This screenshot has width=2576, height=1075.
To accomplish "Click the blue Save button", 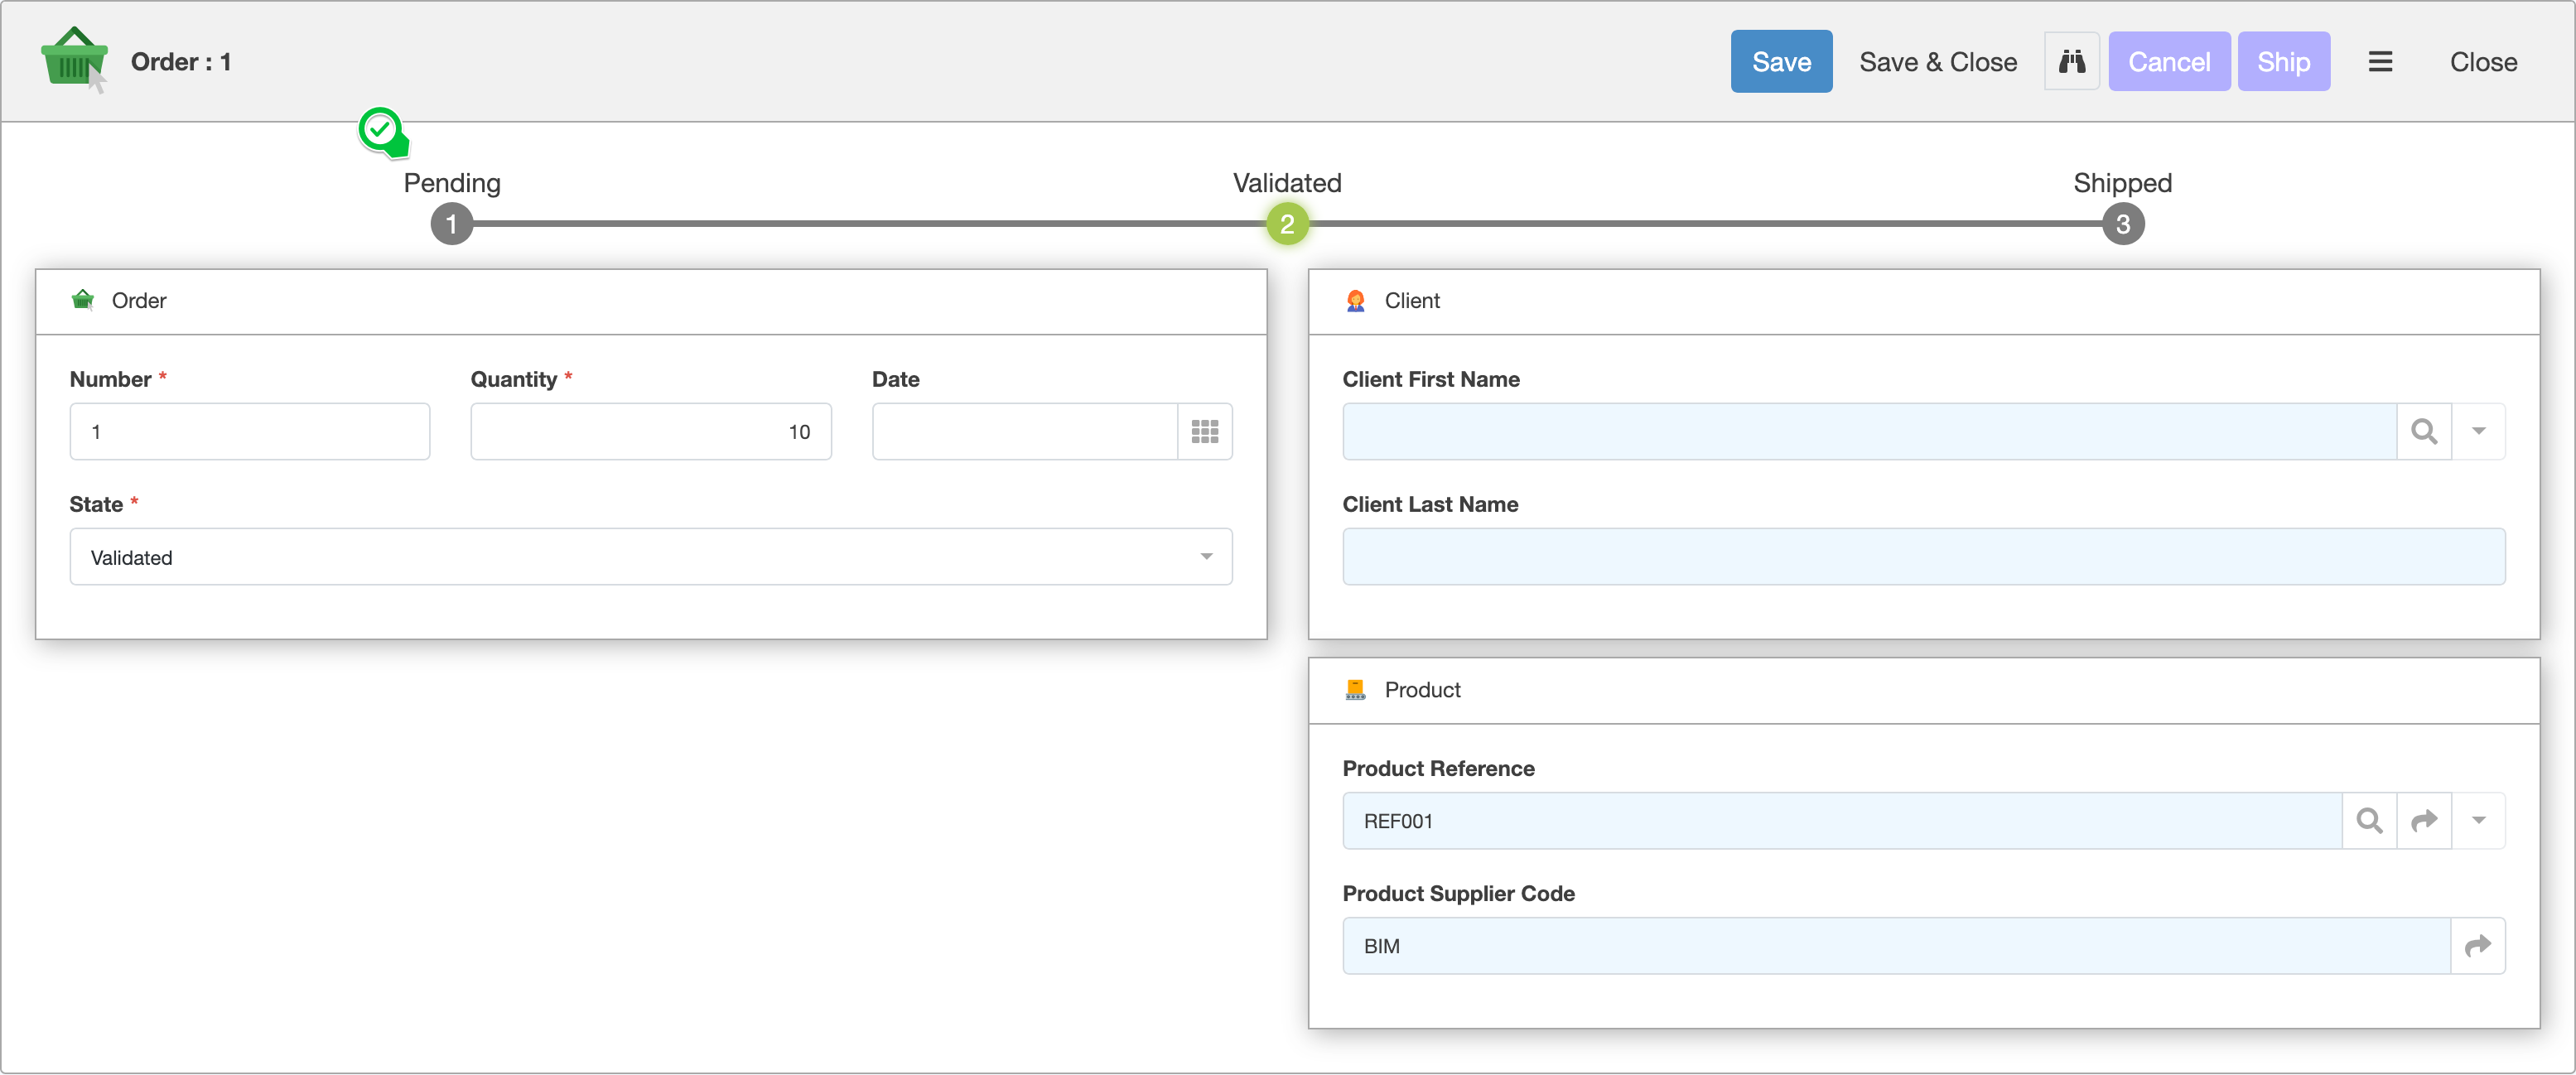I will pos(1781,62).
